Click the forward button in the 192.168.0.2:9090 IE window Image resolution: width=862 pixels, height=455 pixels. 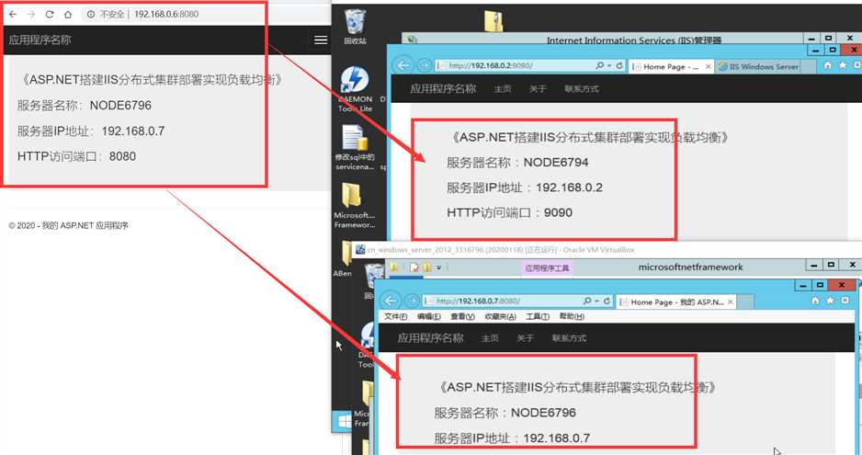point(424,65)
